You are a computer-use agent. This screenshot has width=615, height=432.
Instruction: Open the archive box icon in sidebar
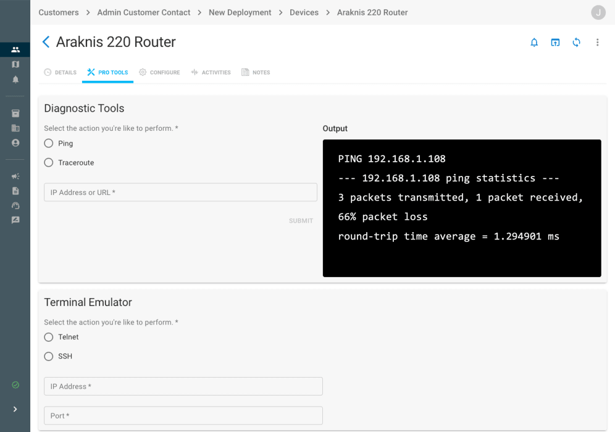(x=15, y=114)
